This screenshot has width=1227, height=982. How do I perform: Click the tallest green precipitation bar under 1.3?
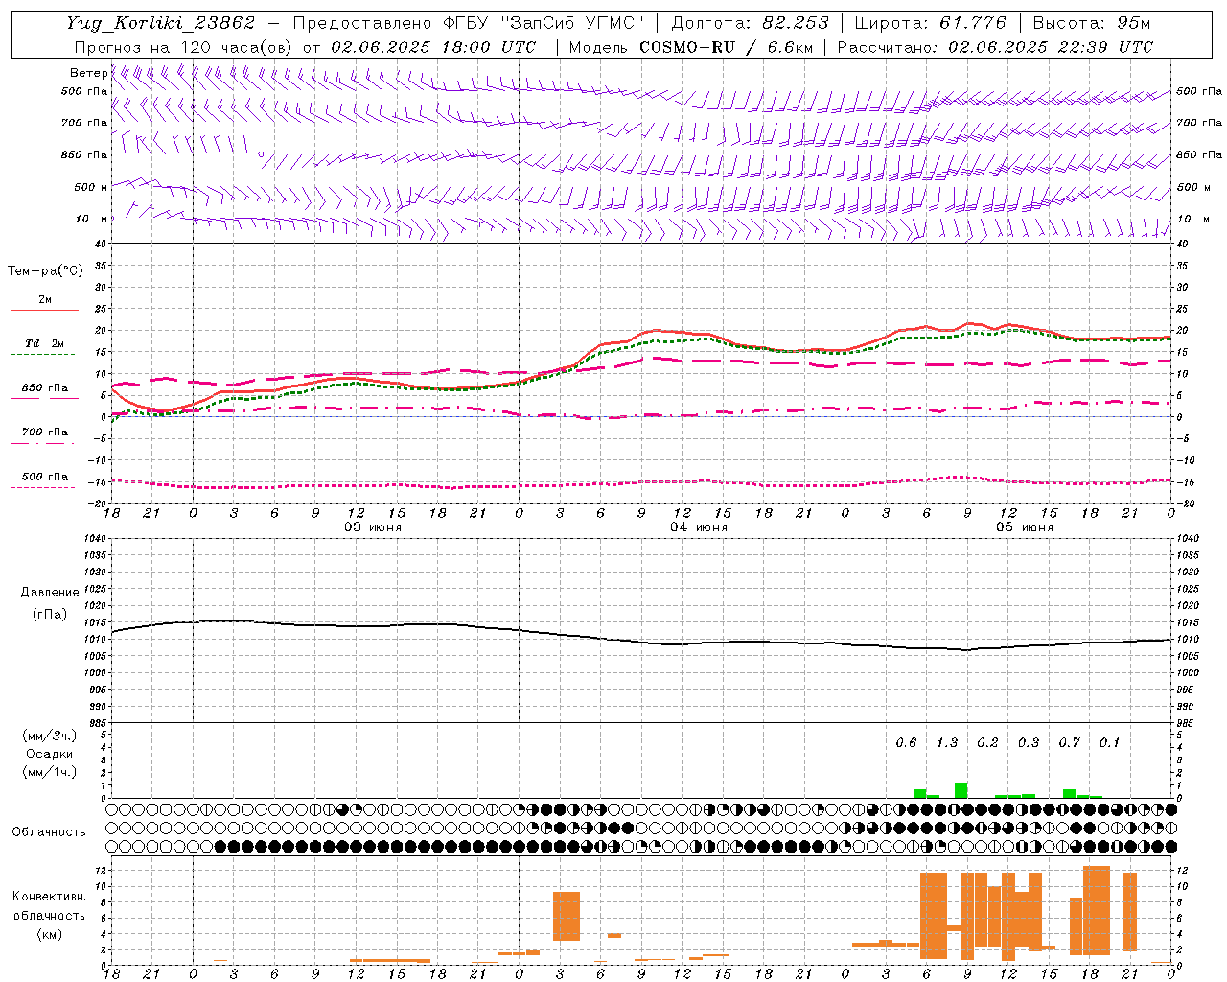click(961, 790)
